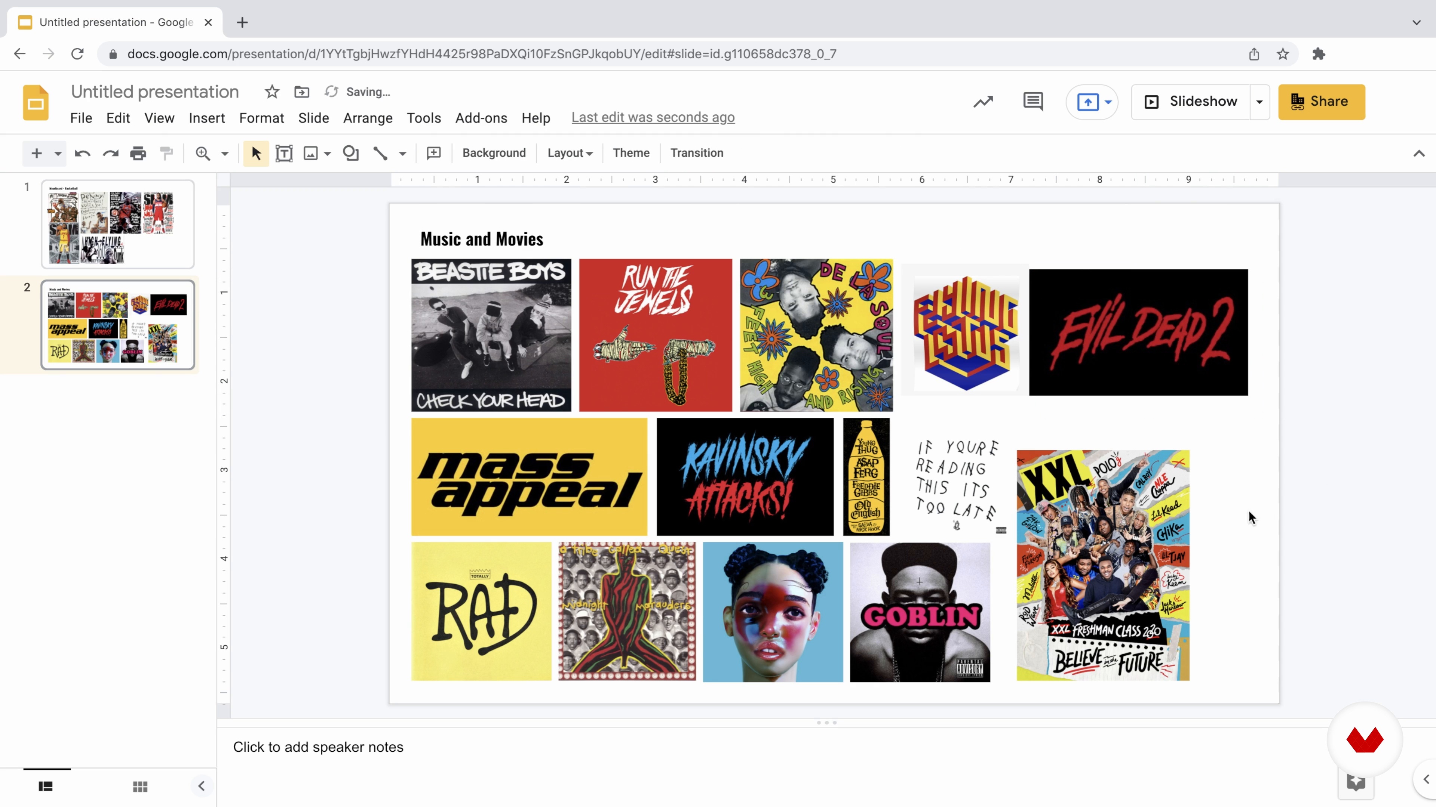The image size is (1436, 807).
Task: Reload the browser page
Action: click(x=77, y=54)
